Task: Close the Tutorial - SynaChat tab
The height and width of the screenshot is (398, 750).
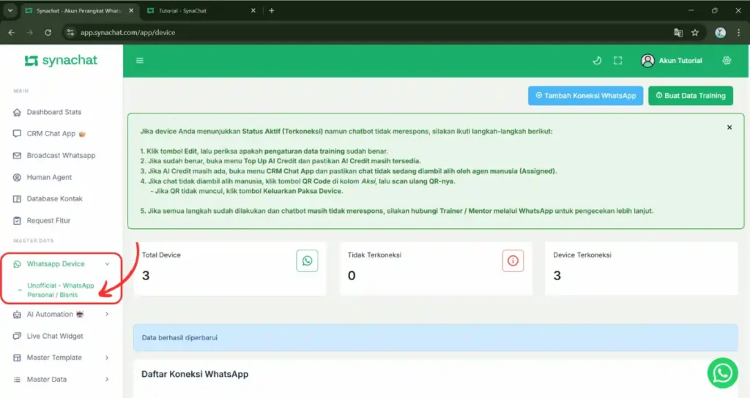Action: 253,10
